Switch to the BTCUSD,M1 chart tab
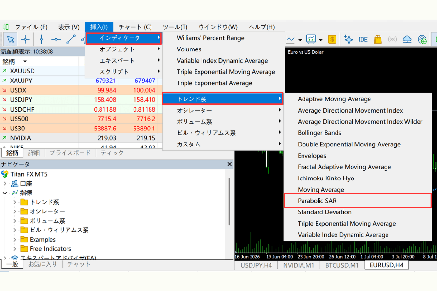The image size is (437, 291). pyautogui.click(x=342, y=265)
